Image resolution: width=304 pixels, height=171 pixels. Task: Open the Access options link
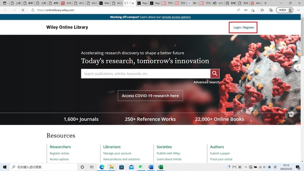click(x=59, y=159)
